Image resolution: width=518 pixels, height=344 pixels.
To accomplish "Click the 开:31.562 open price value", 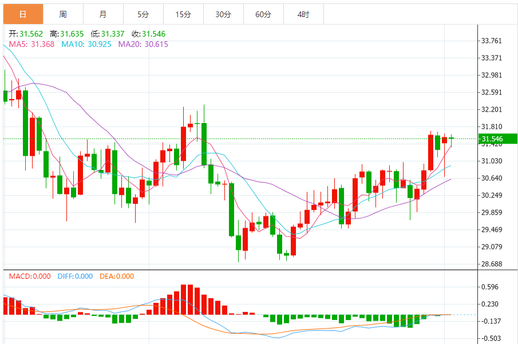I will [x=26, y=34].
